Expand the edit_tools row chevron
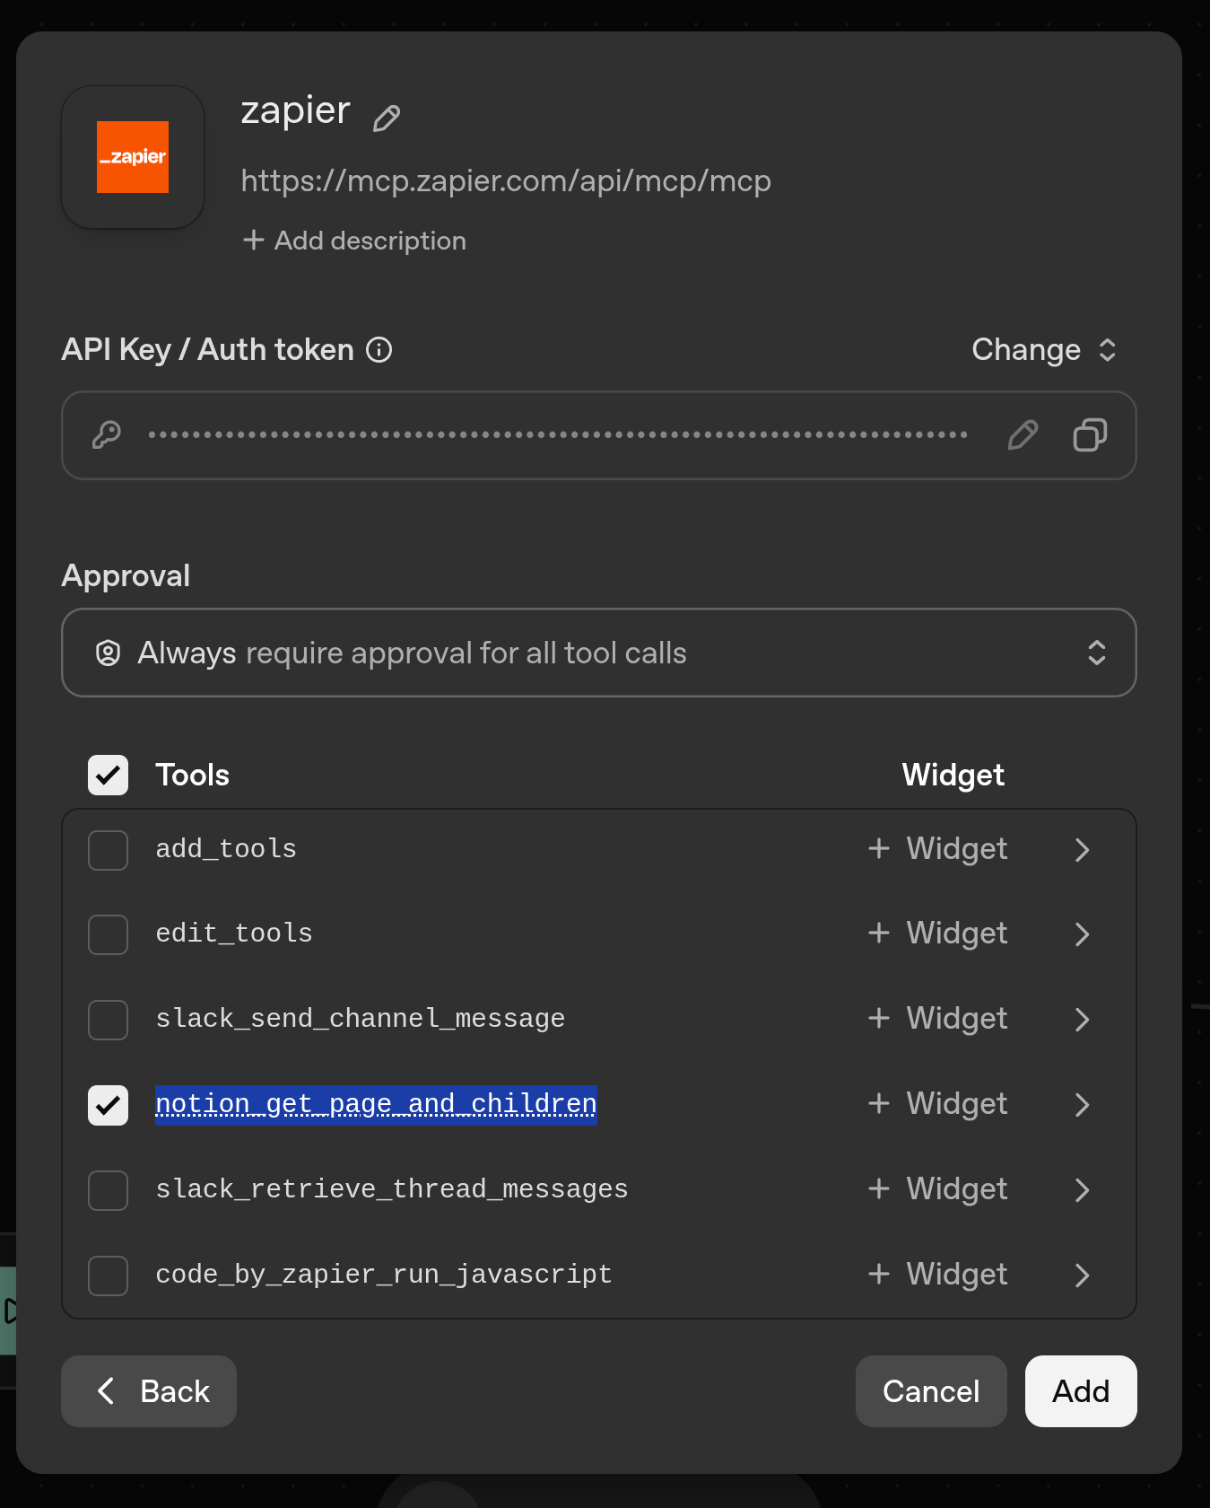Screen dimensions: 1210x1508 click(x=1083, y=934)
